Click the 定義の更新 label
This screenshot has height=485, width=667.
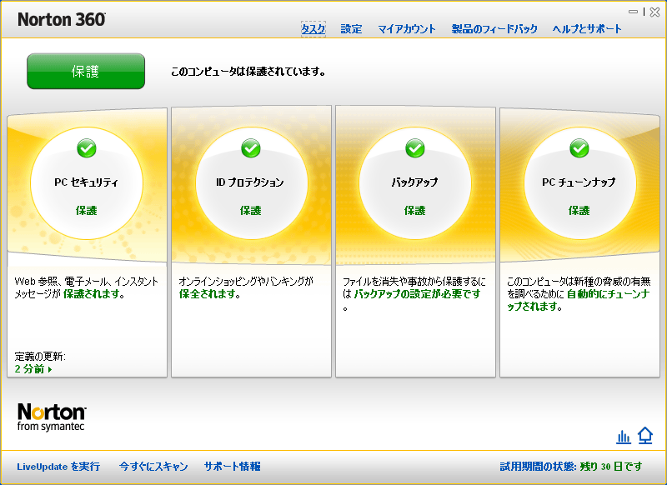40,356
